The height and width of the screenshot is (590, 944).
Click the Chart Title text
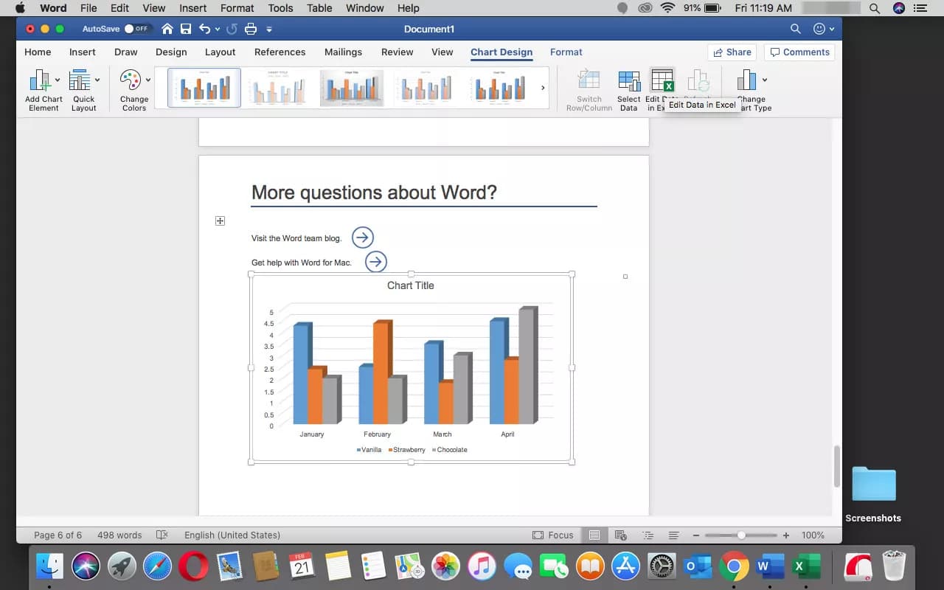[411, 285]
